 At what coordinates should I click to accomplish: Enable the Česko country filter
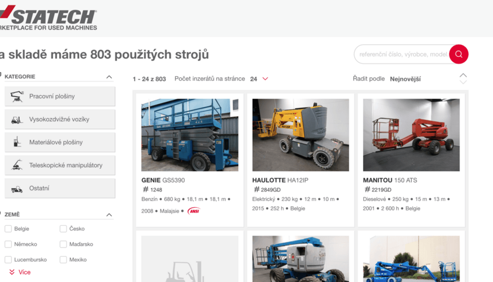click(63, 229)
